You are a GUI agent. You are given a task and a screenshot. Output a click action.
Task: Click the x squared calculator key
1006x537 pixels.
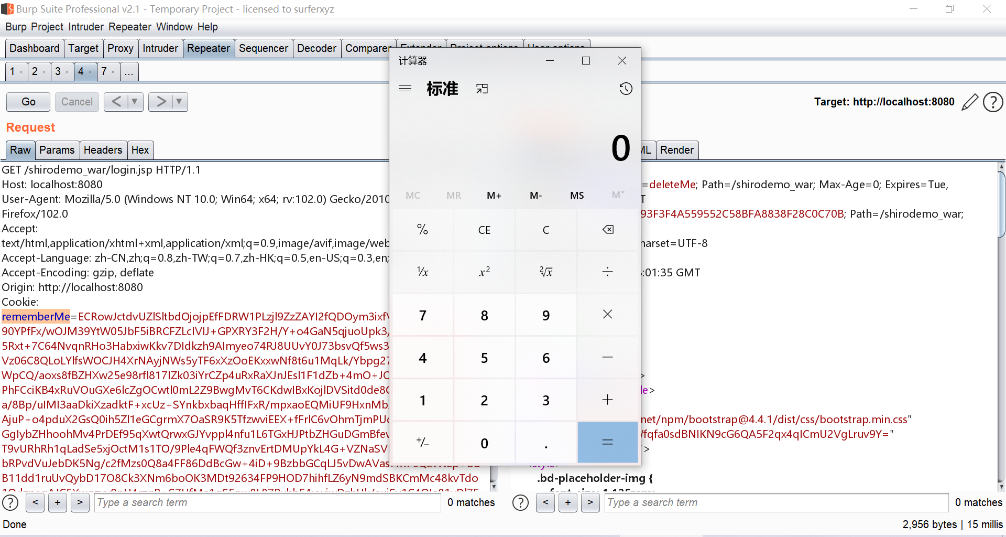(484, 272)
